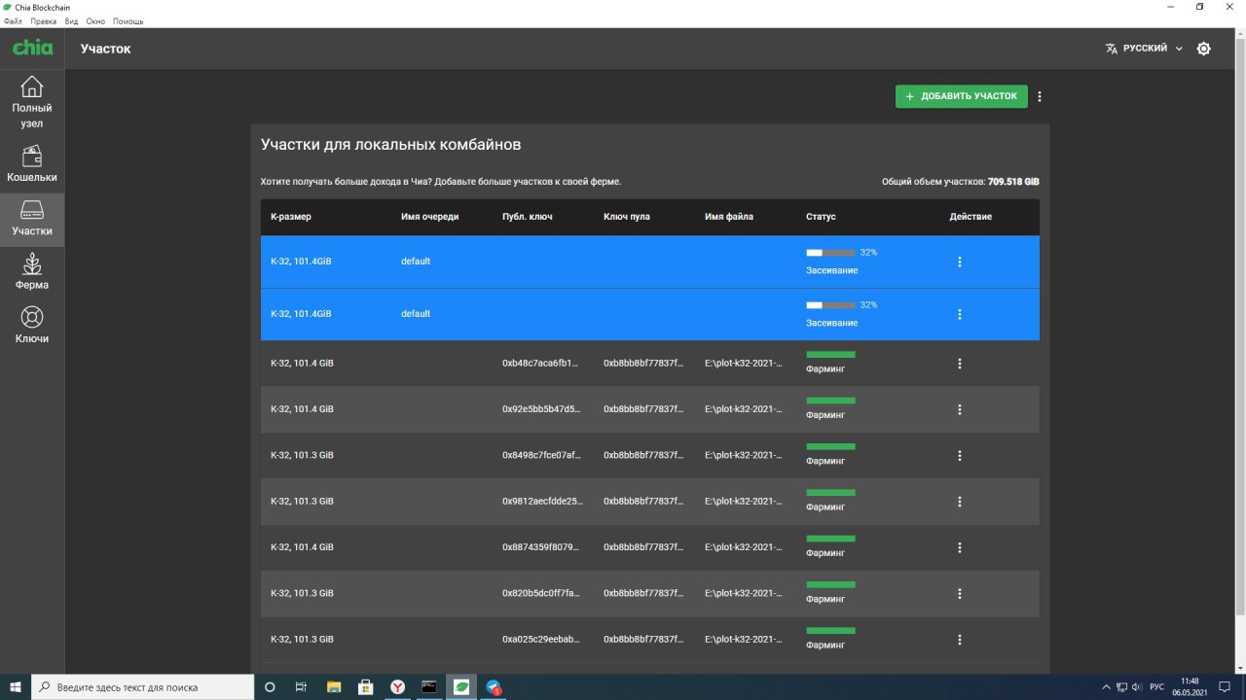This screenshot has height=700, width=1246.
Task: Expand the РУССКИЙ language dropdown
Action: [x=1145, y=49]
